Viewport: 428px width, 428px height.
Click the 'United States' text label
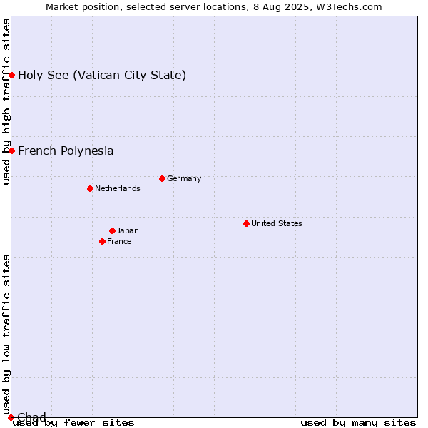(x=277, y=223)
